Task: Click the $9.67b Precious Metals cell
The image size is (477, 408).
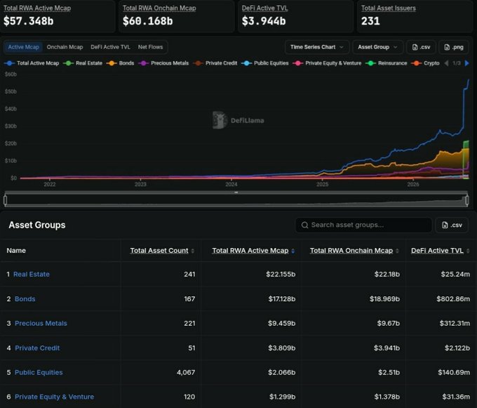Action: click(x=388, y=323)
